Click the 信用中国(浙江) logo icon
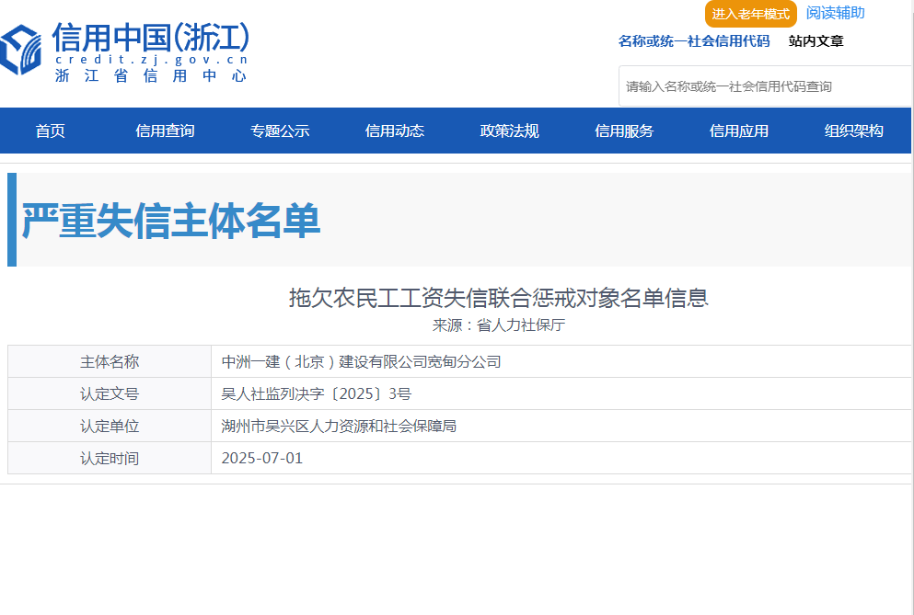Screen dimensions: 914x615 (x=21, y=50)
